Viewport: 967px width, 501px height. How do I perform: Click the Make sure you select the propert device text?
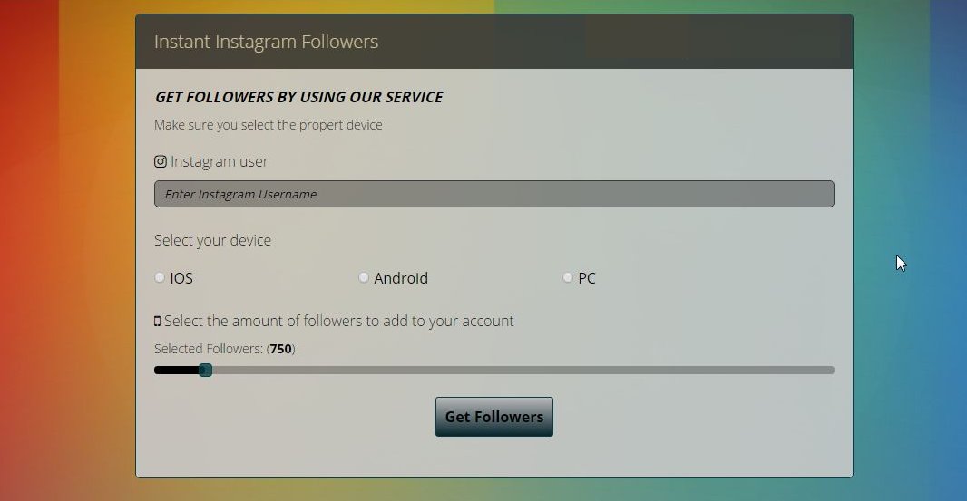[269, 125]
